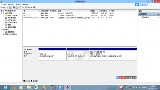Select the 磁盘 0 disk label box

(30, 54)
